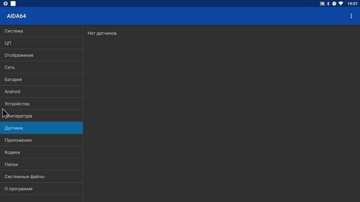View the Температура category

tap(41, 116)
